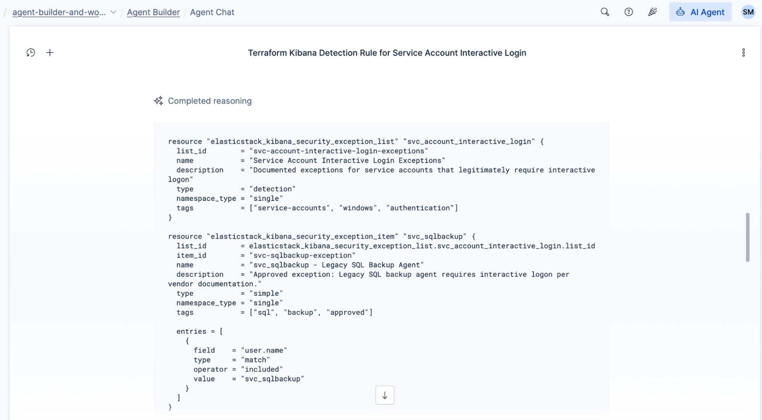This screenshot has width=762, height=420.
Task: Click the "svc-sqlbackup-exception" item_id value
Action: point(302,255)
